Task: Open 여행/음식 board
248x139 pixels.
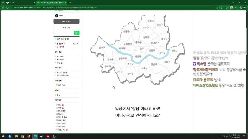Action: [x=62, y=120]
